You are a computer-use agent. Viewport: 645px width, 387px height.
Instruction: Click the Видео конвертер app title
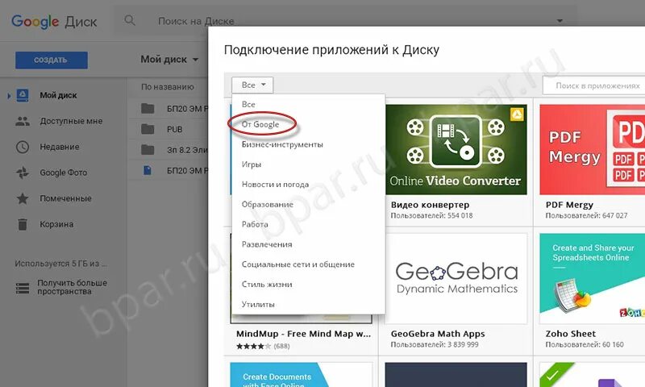[x=430, y=205]
